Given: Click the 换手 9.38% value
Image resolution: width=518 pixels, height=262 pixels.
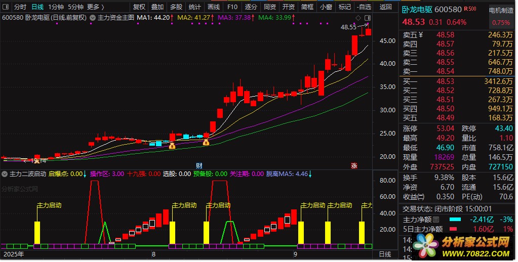Looking at the screenshot, I should (444, 178).
